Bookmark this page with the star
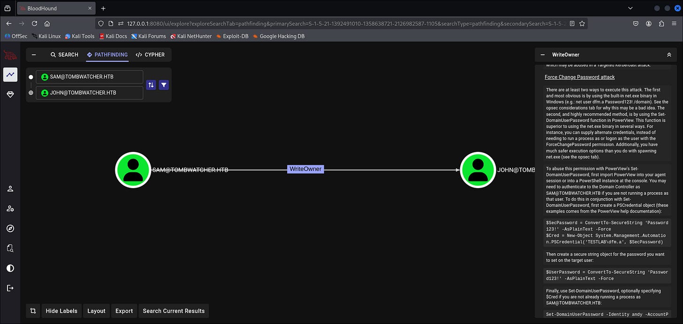The width and height of the screenshot is (683, 324). 582,23
